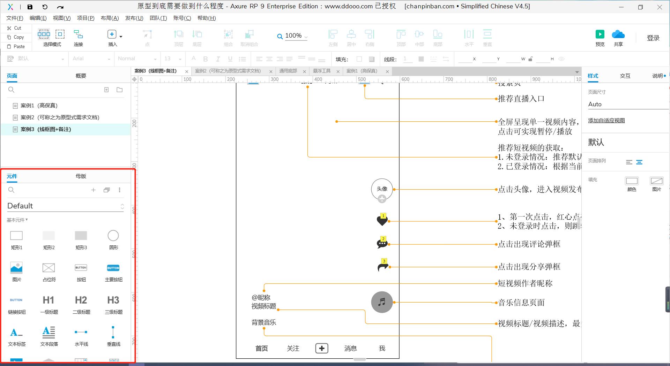Viewport: 670px width, 366px height.
Task: Close the 案例3 canvas tab
Action: 187,71
